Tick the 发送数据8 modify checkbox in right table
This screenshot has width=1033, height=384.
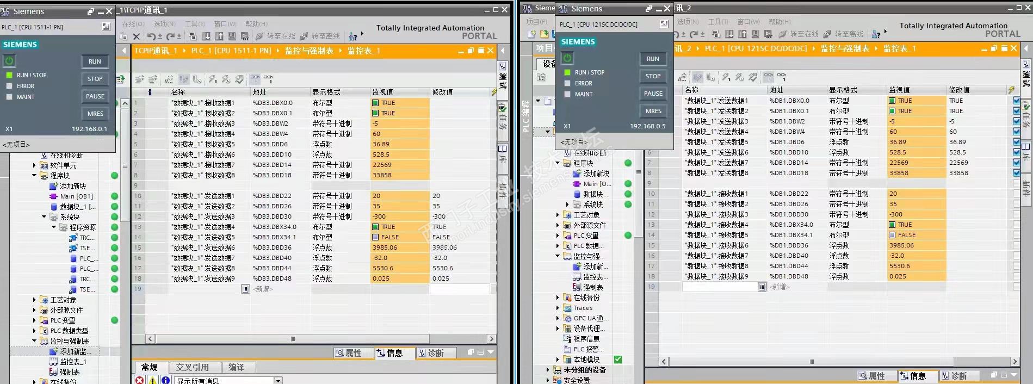click(x=1016, y=173)
